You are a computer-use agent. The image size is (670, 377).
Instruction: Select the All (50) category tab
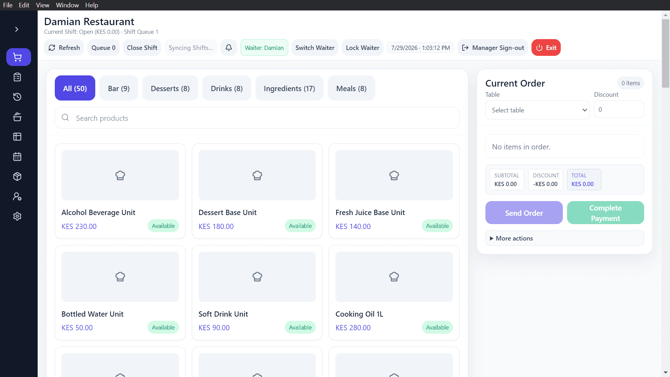(x=75, y=88)
